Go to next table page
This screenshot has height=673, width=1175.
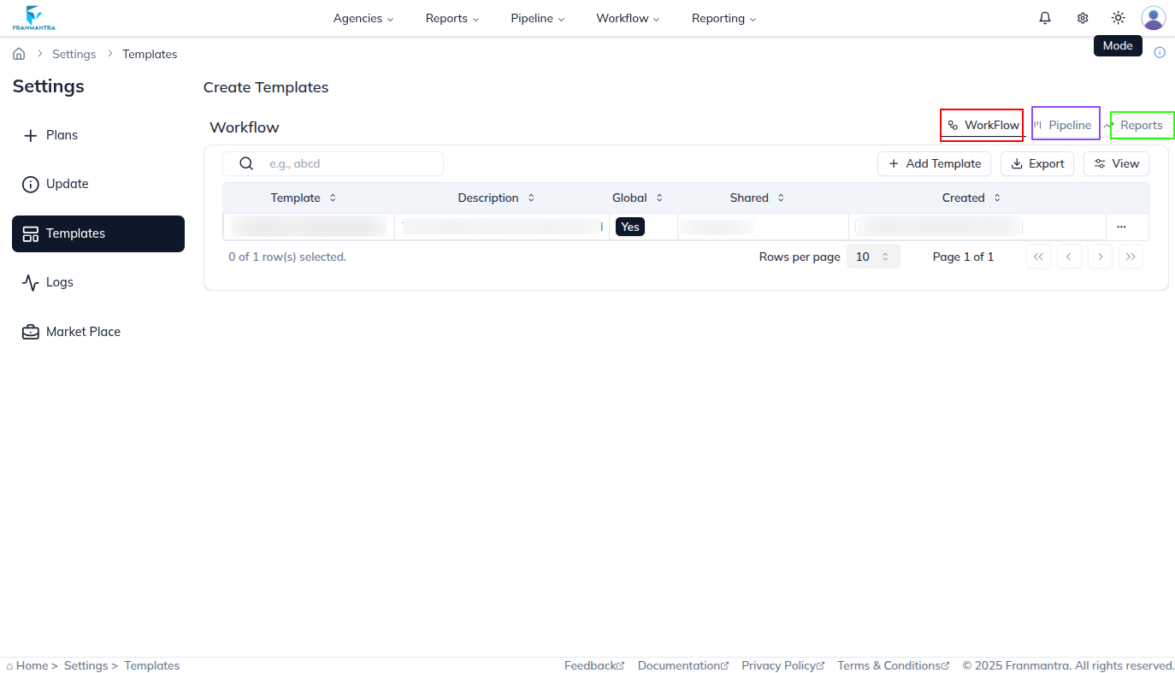(x=1100, y=257)
